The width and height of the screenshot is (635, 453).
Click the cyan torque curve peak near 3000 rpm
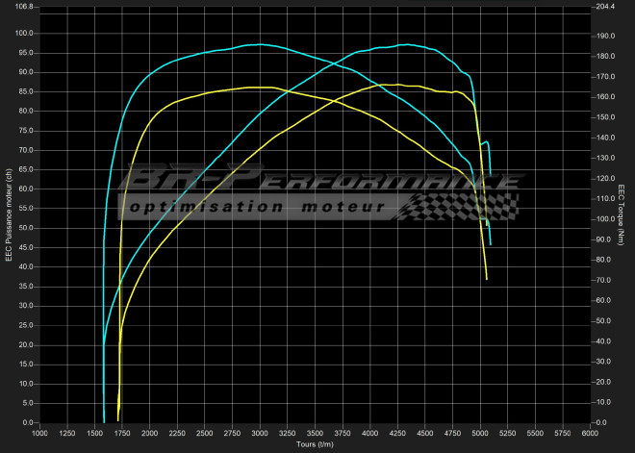click(260, 44)
